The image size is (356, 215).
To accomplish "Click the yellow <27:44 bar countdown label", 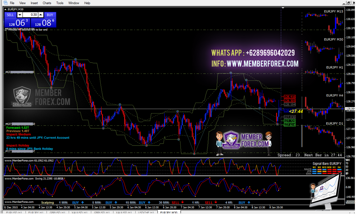I will pyautogui.click(x=296, y=111).
